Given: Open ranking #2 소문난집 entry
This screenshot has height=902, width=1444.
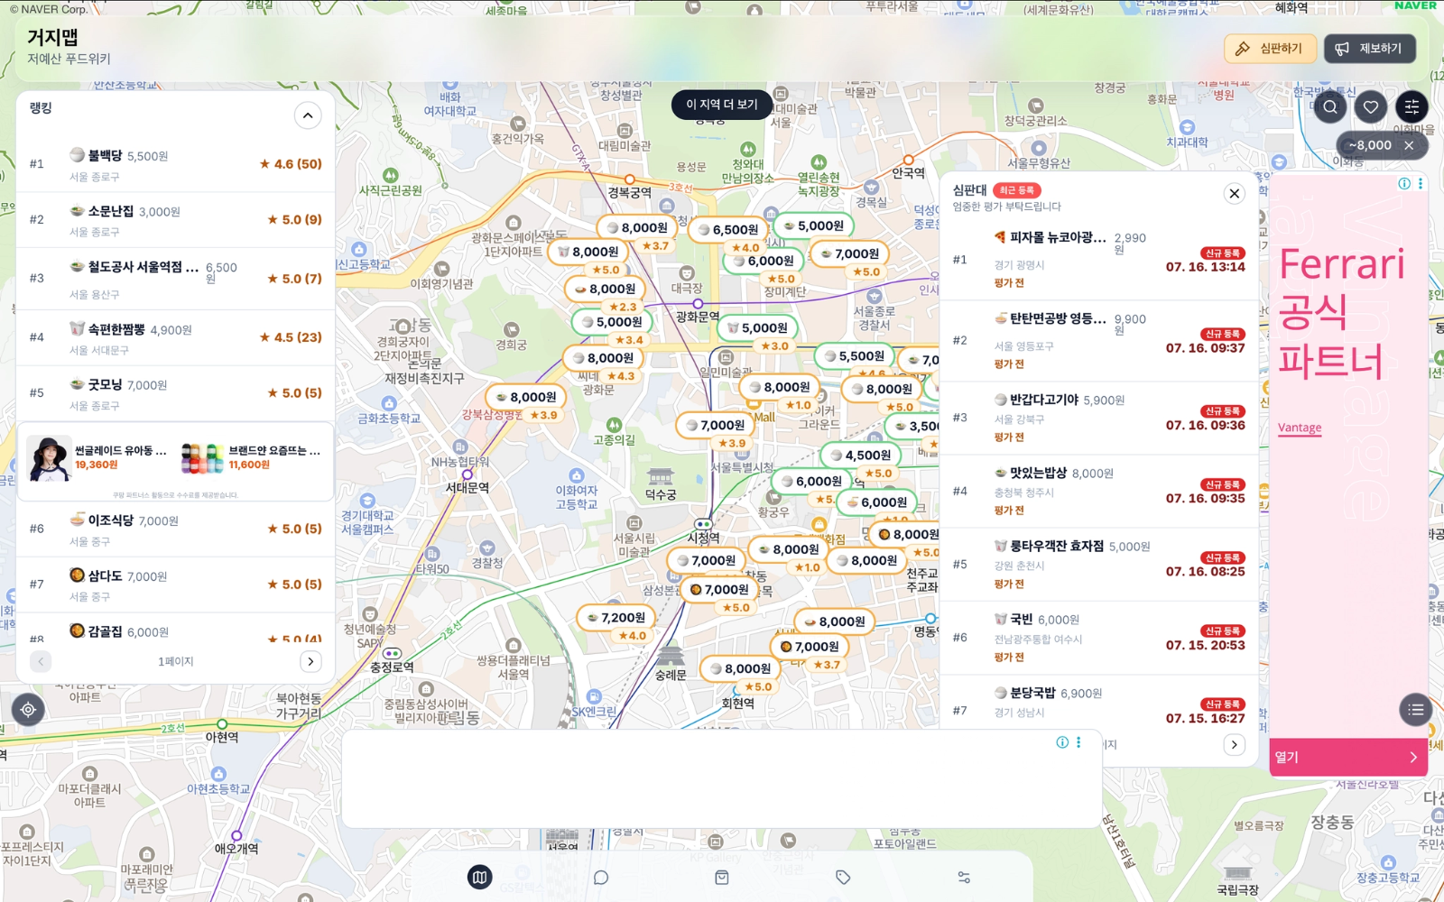Looking at the screenshot, I should 176,219.
